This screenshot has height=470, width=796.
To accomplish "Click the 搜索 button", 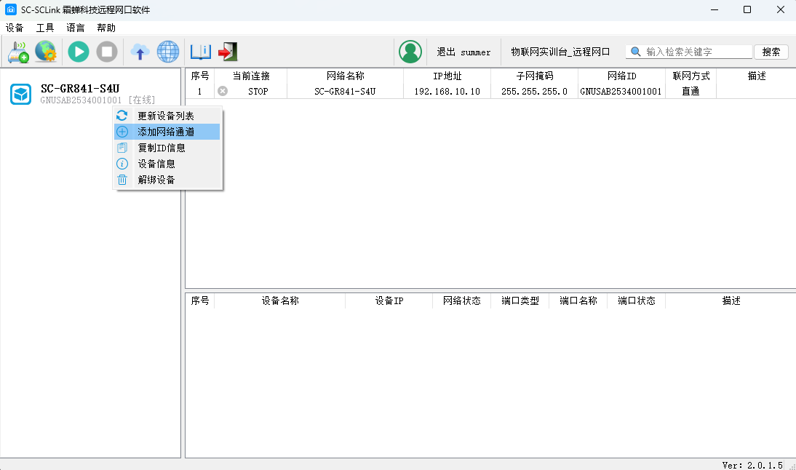I will point(771,52).
